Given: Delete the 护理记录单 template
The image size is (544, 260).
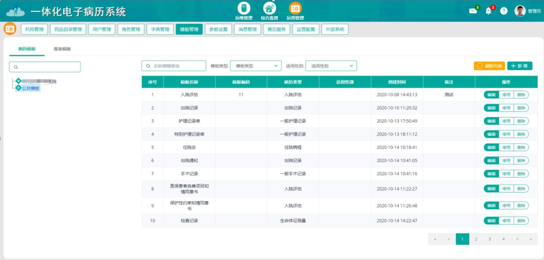Looking at the screenshot, I should (x=521, y=121).
